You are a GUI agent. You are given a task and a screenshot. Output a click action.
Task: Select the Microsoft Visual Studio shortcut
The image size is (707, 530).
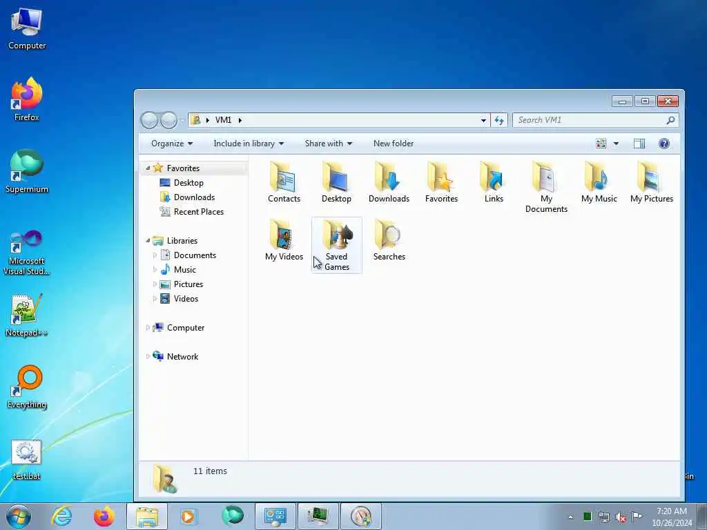click(27, 253)
